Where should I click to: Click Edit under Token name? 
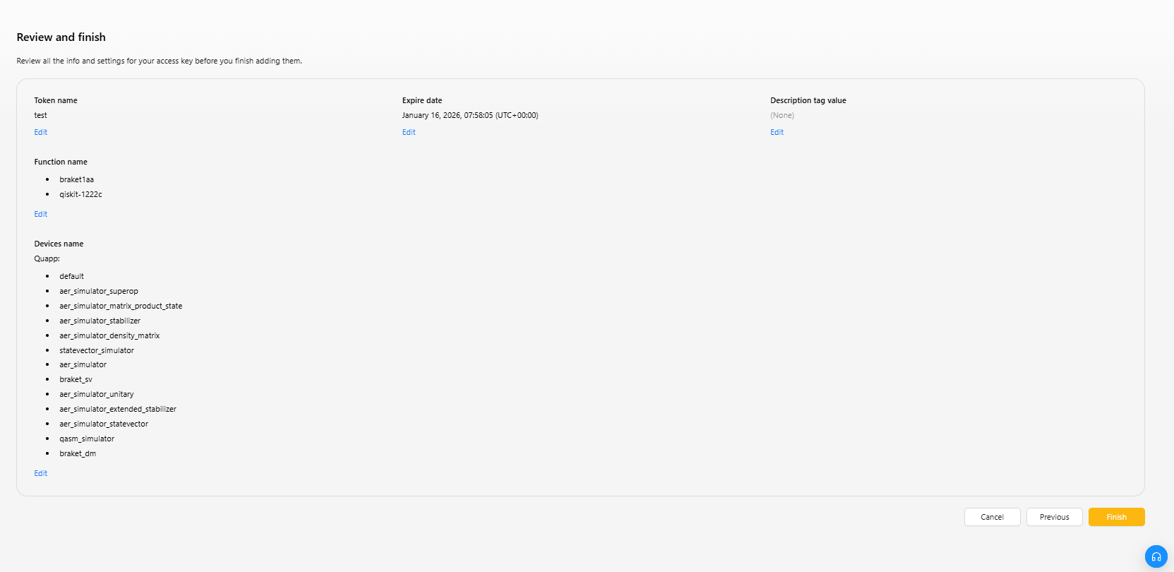point(41,132)
